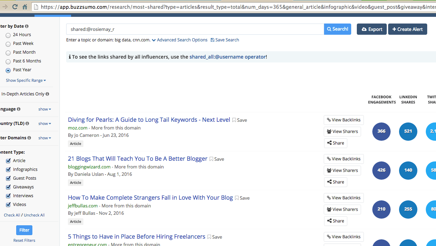View Backlinks for 21 Blogs article
Screen dimensions: 436x246
click(344, 159)
